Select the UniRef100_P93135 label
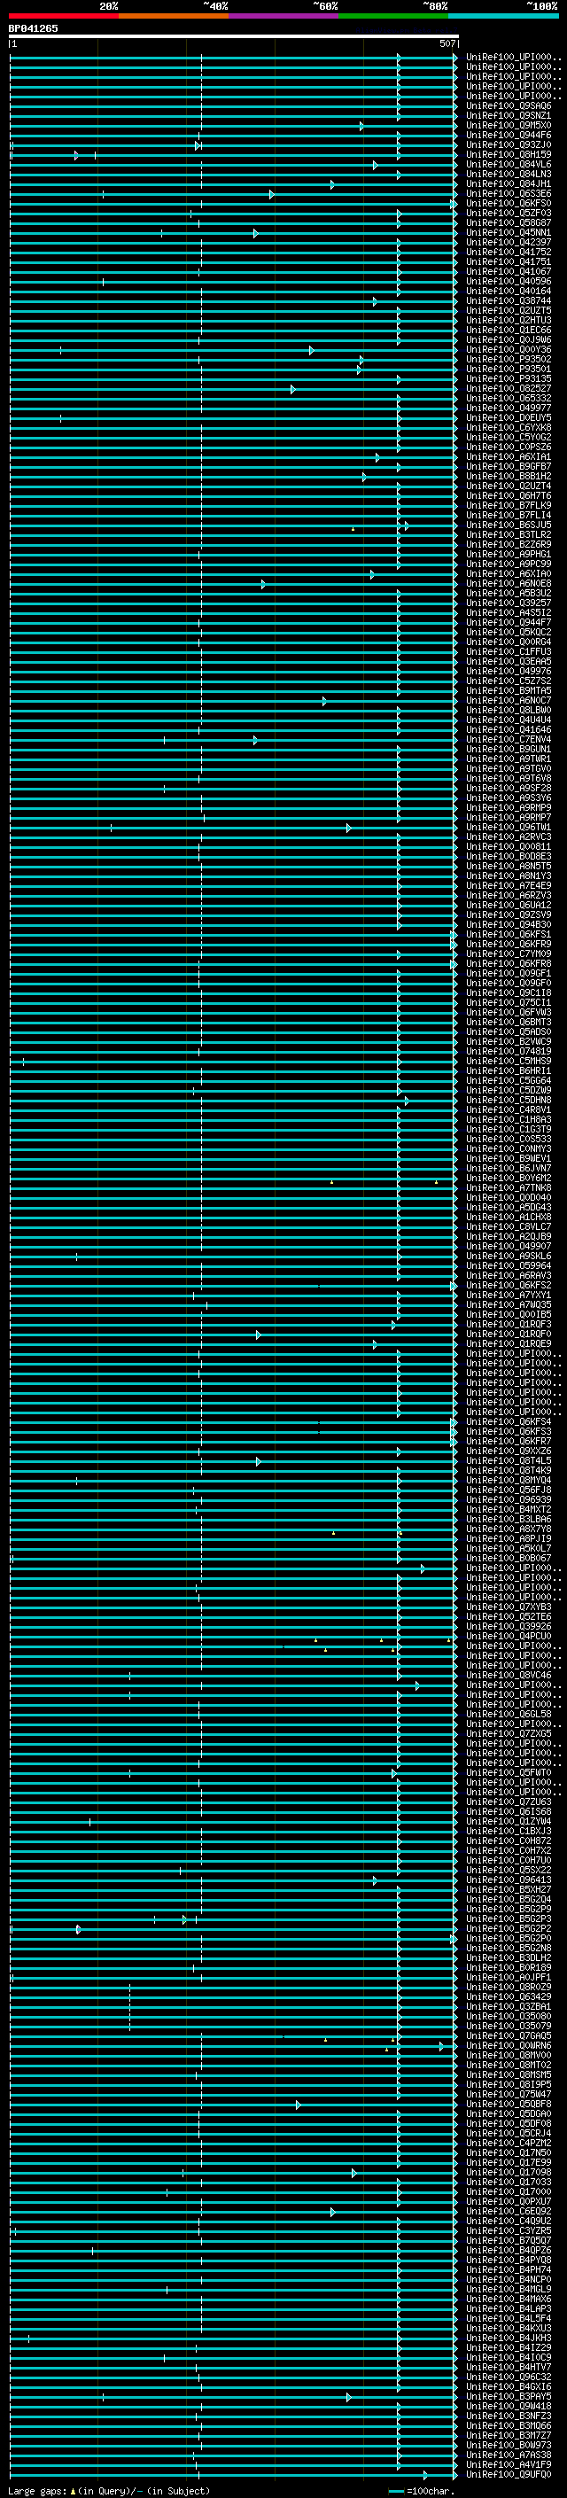567x2498 pixels. point(508,378)
